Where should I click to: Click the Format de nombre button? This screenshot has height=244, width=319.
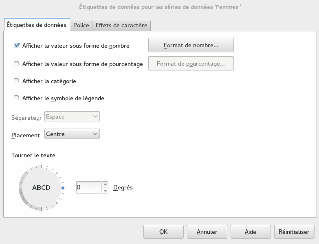point(191,45)
